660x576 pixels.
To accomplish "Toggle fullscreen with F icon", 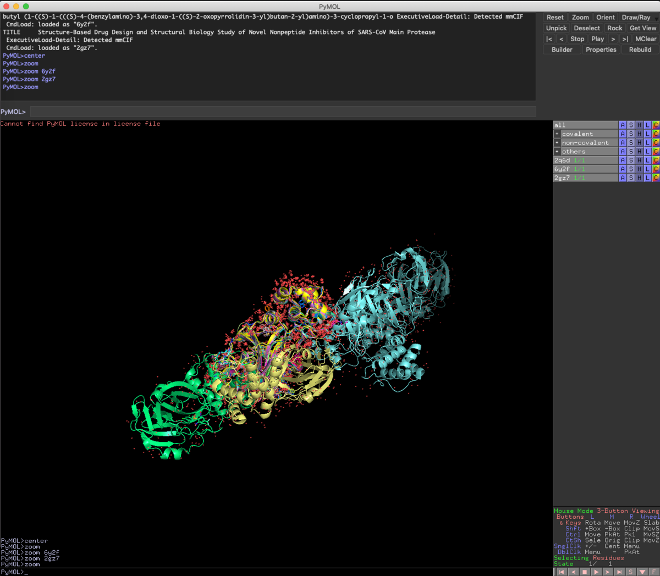I will 654,572.
